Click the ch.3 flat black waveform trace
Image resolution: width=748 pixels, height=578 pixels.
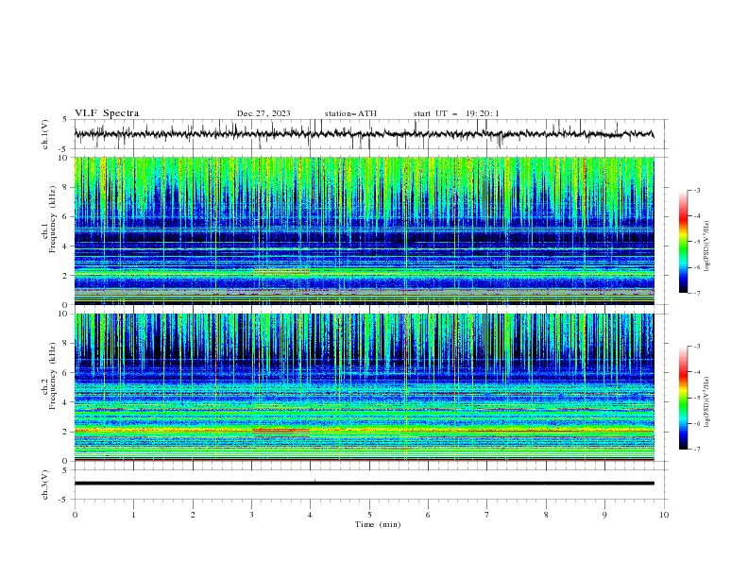(364, 484)
